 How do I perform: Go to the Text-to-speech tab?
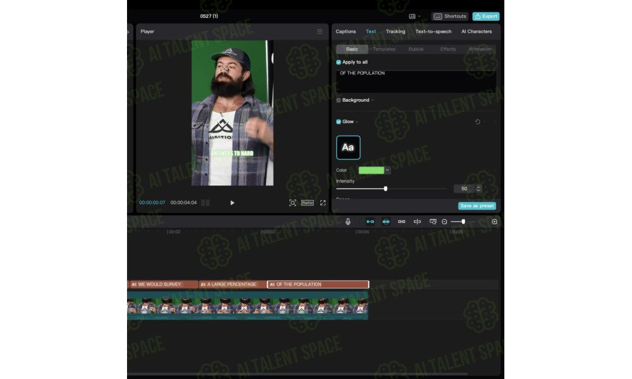434,32
